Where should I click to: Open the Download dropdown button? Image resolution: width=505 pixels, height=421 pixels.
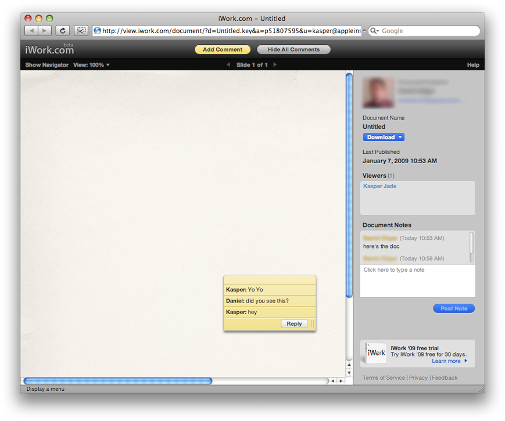(384, 137)
